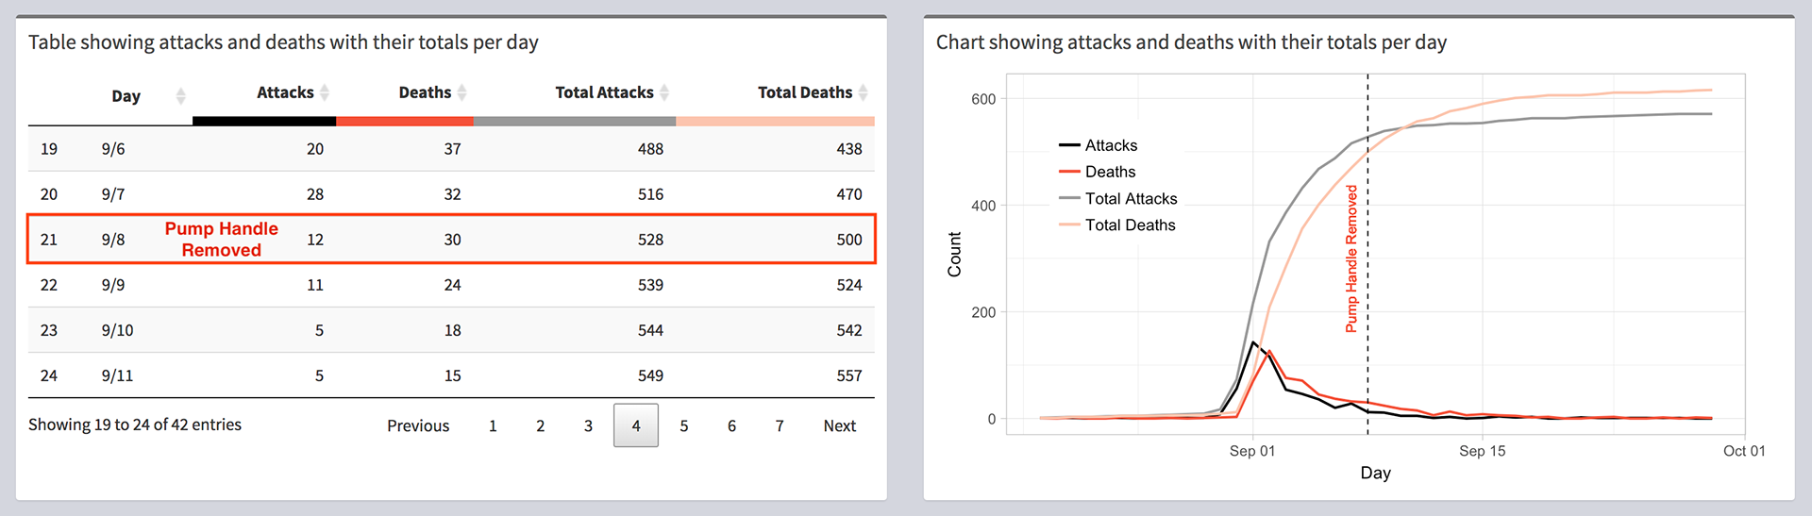Click sort arrows beside Total Attacks header
This screenshot has height=516, width=1812.
pos(664,92)
